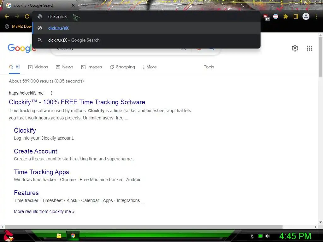Open the Time Tracking Apps sitelink
Viewport: 323px width, 242px height.
(41, 172)
